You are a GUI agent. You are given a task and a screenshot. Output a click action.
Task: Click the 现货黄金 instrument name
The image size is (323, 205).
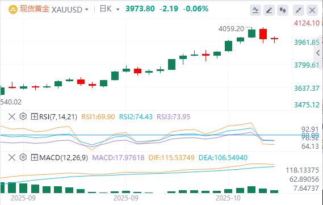[35, 9]
